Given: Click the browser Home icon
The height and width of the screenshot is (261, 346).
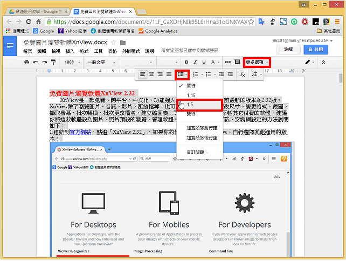Looking at the screenshot, I should (39, 22).
